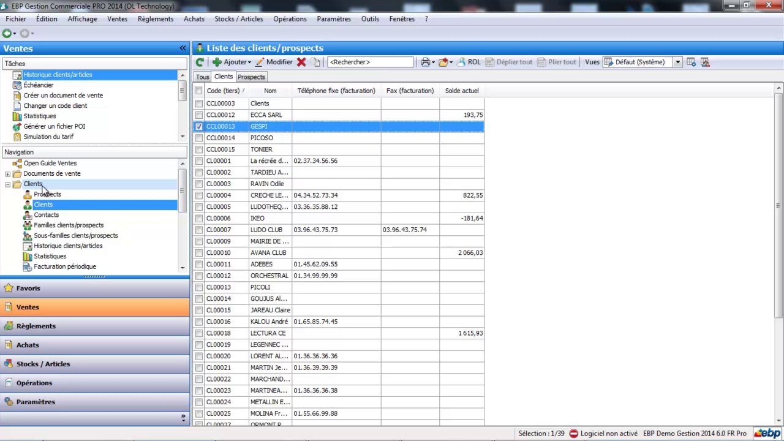Launch Créer un document de vente task
784x441 pixels.
(x=63, y=96)
